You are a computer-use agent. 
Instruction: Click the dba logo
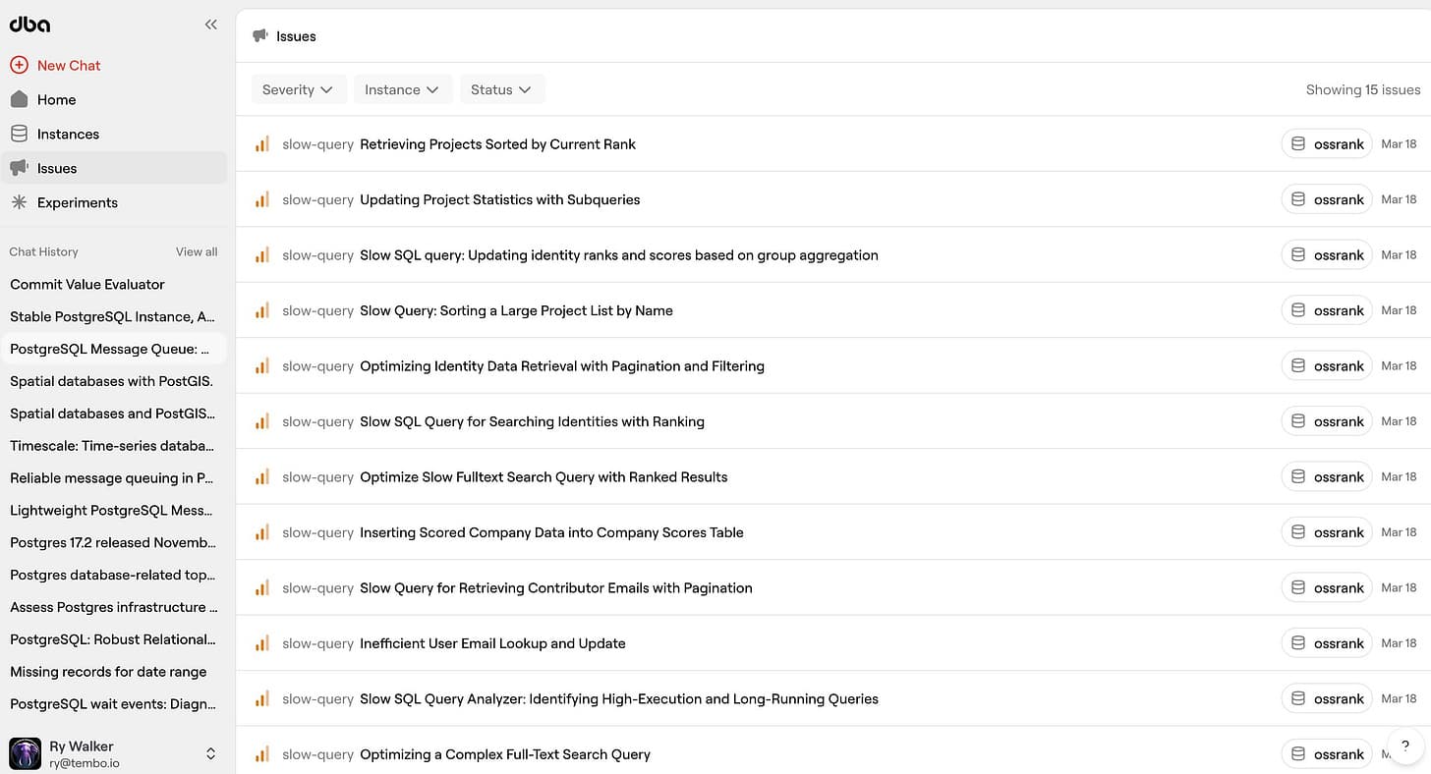[29, 25]
